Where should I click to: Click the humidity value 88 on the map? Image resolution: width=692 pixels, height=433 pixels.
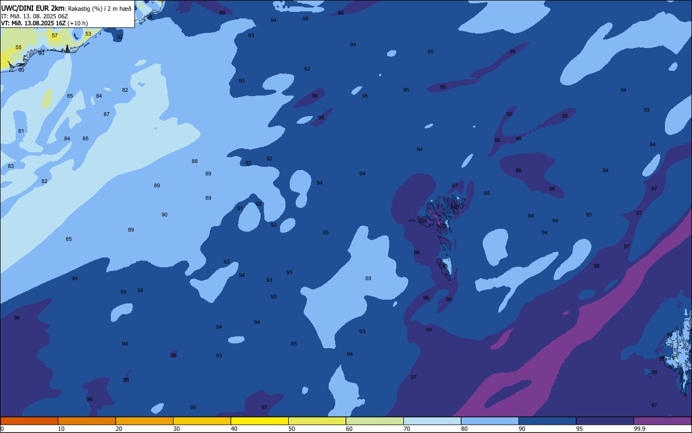(x=195, y=161)
